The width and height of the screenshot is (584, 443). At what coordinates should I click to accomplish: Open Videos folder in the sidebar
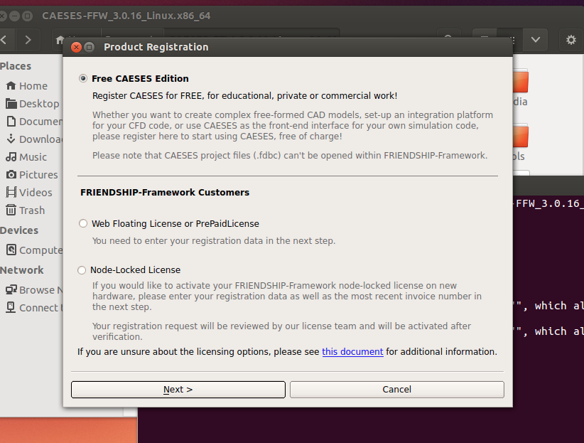29,193
